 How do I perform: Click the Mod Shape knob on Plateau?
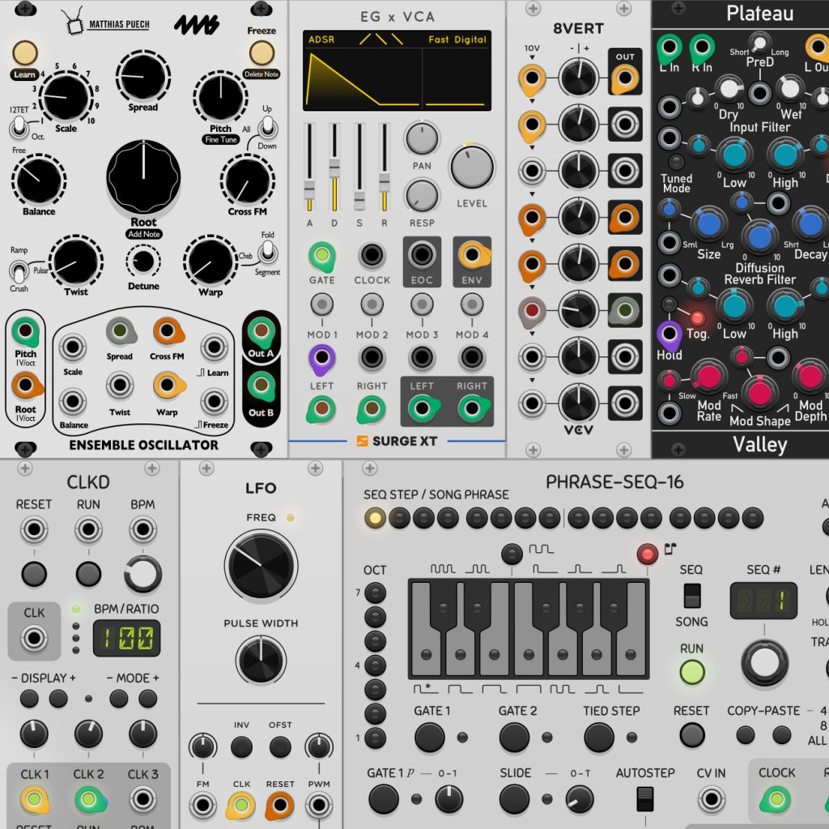759,393
